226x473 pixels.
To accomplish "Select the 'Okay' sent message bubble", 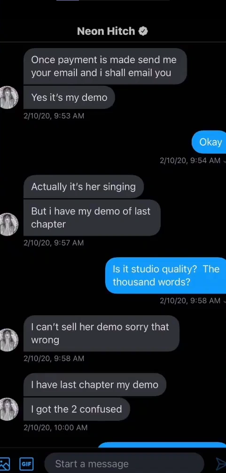I will (x=210, y=142).
